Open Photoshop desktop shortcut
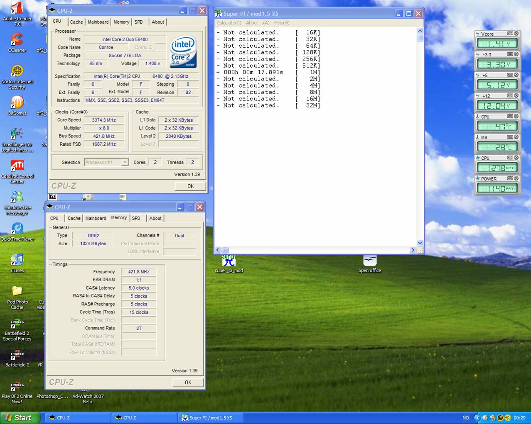This screenshot has width=531, height=424. tap(52, 396)
